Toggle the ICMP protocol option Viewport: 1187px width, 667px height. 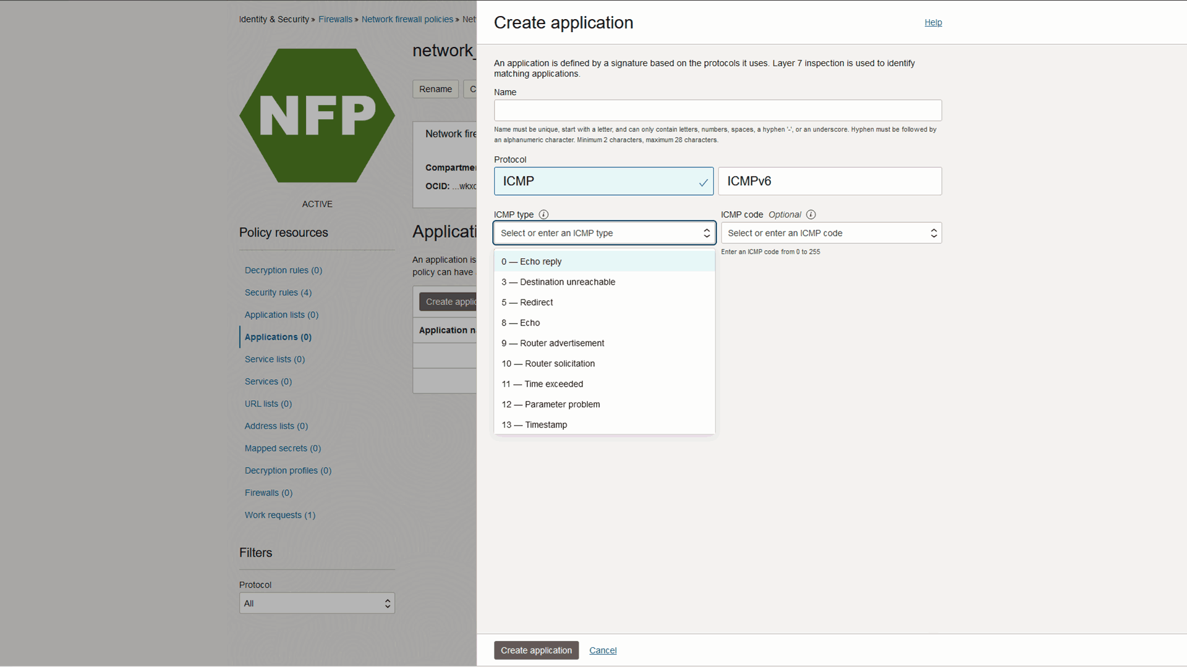[x=604, y=181]
